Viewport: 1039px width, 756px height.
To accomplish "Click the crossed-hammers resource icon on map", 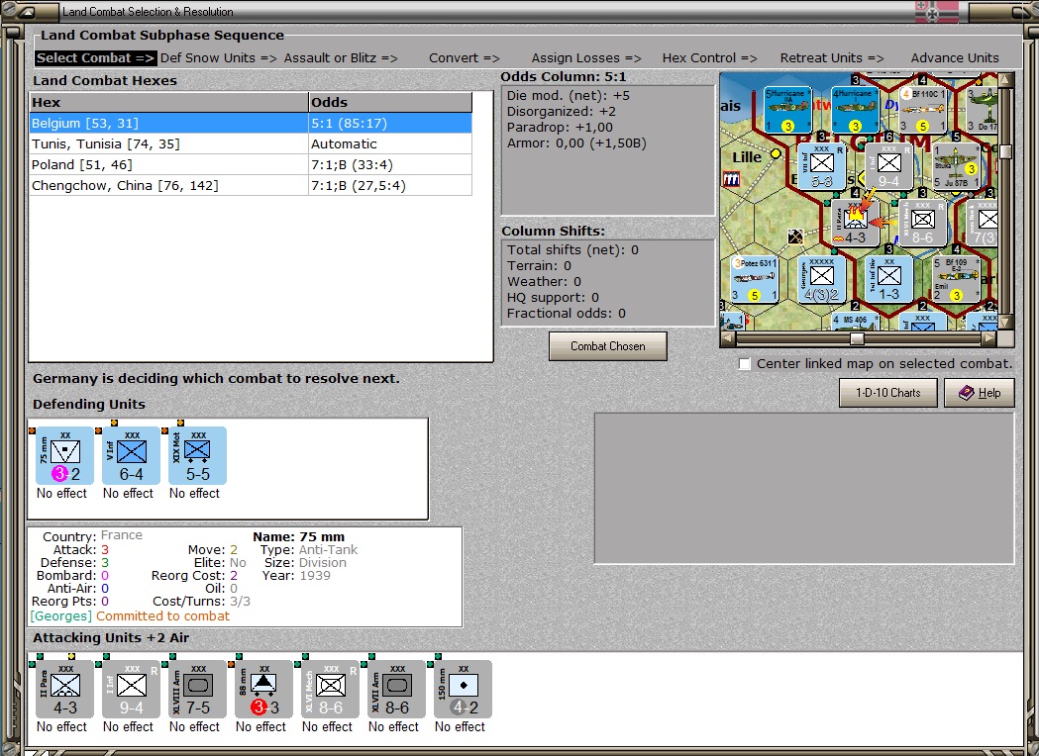I will [795, 236].
